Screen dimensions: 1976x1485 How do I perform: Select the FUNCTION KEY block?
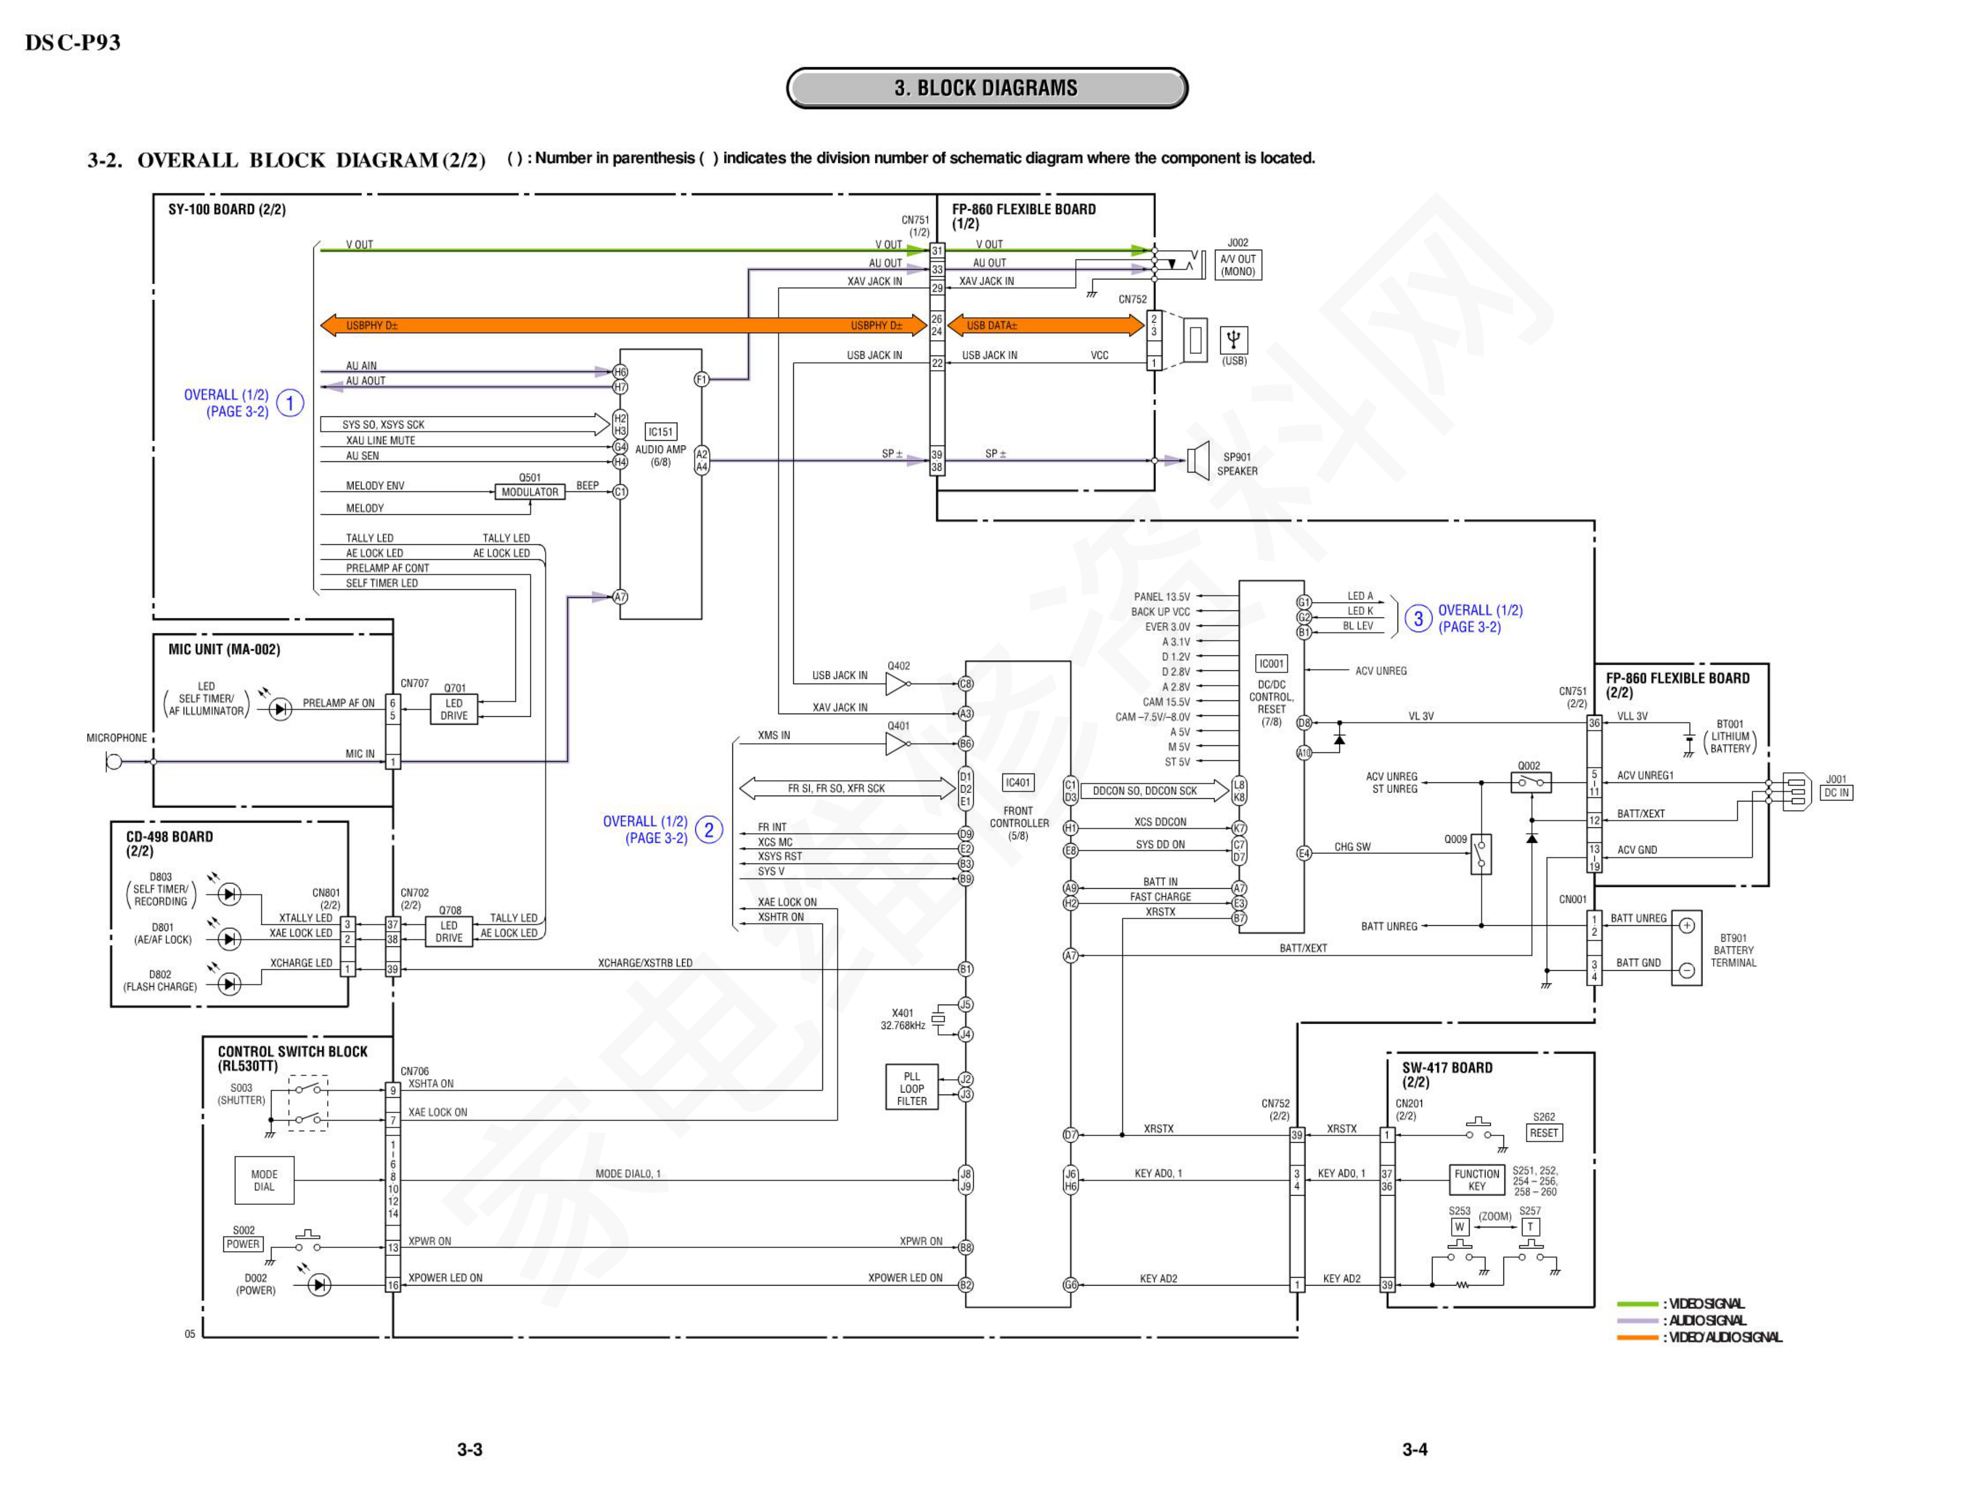click(1476, 1180)
